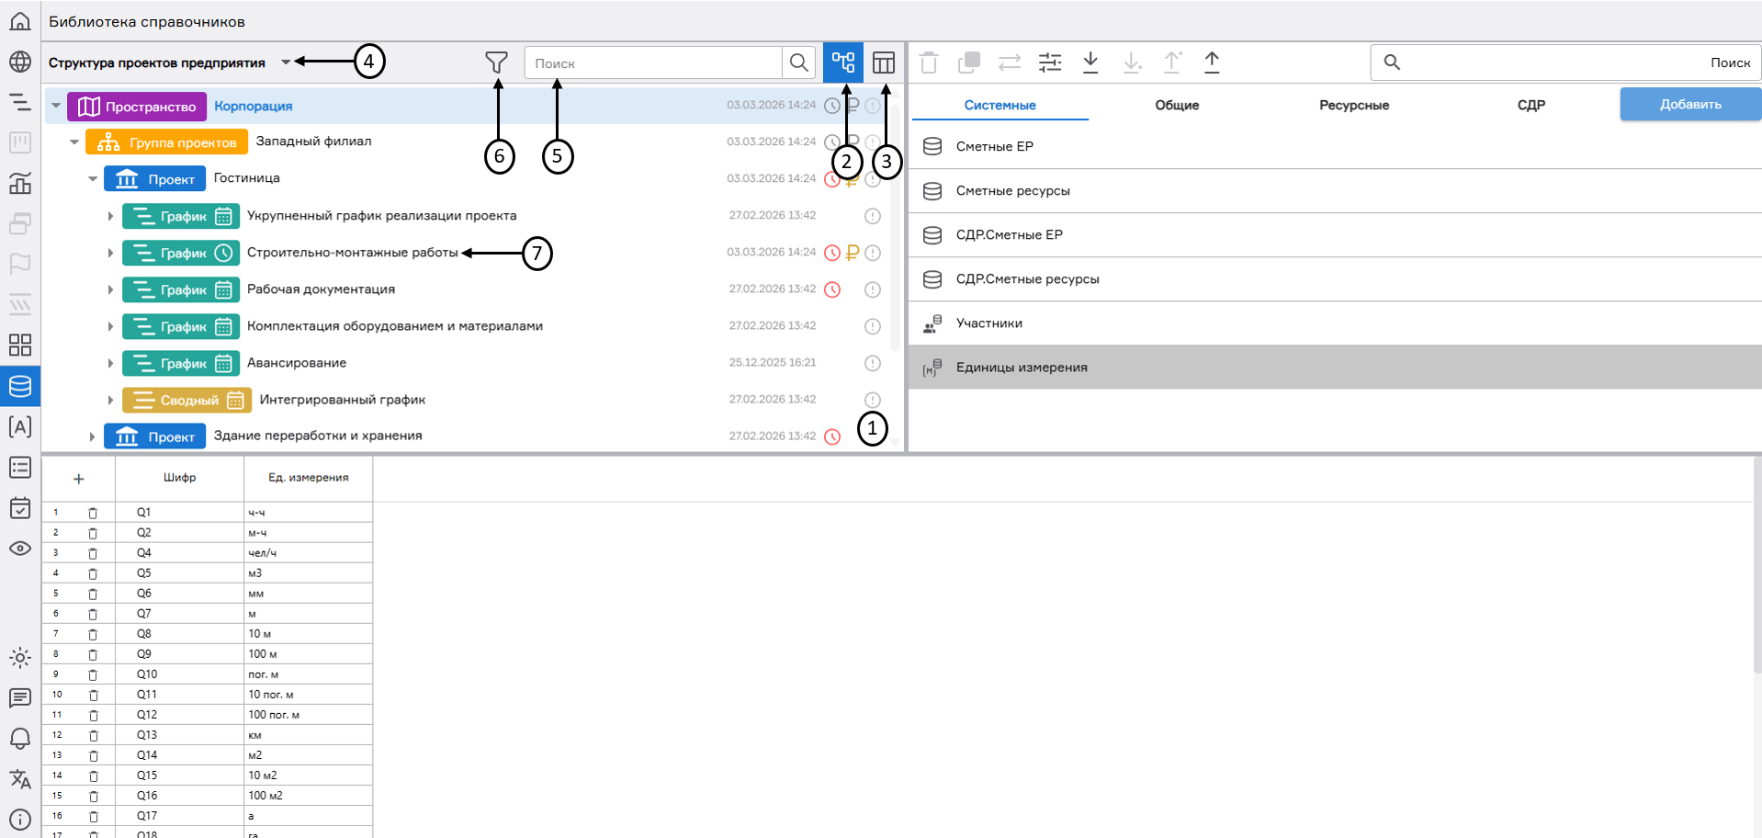Click the settings sliders icon in right toolbar
The height and width of the screenshot is (838, 1762).
point(1050,62)
